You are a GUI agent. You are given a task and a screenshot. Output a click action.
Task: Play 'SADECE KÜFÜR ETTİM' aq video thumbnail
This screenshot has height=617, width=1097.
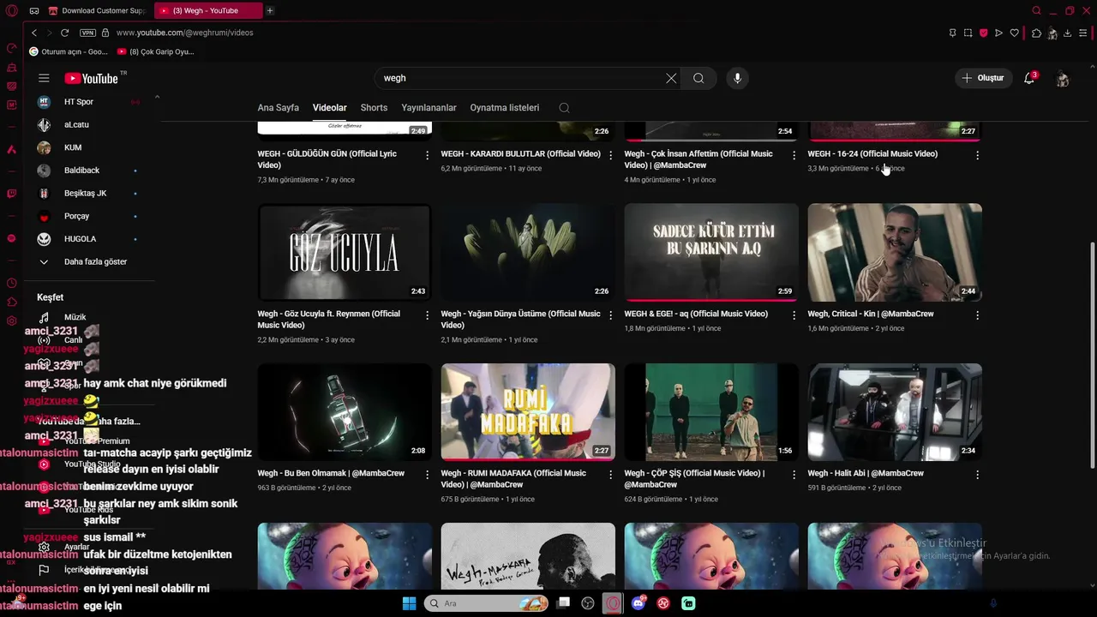pyautogui.click(x=711, y=252)
